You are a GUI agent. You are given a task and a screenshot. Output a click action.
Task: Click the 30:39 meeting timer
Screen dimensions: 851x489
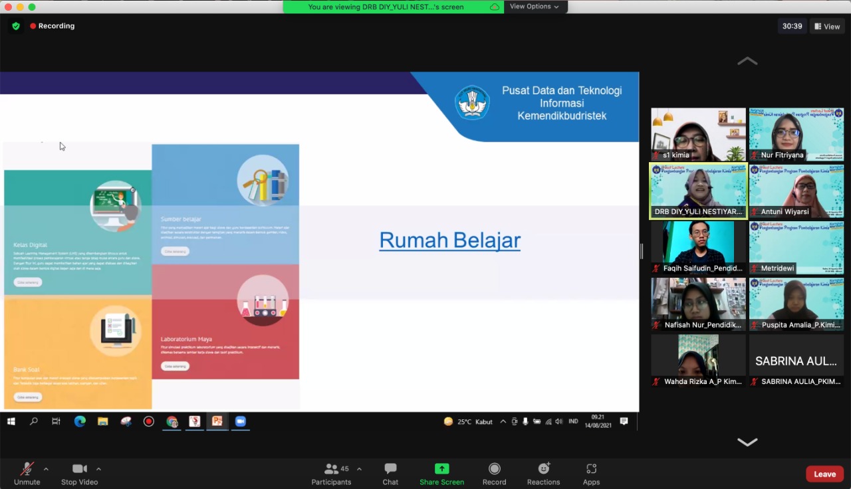792,27
